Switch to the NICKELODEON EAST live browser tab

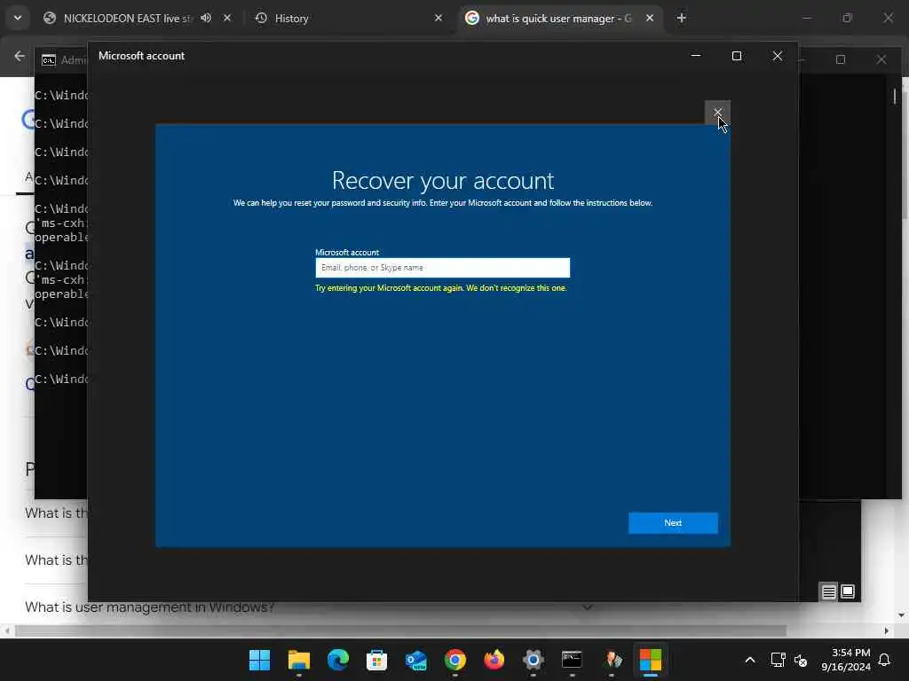click(x=128, y=19)
